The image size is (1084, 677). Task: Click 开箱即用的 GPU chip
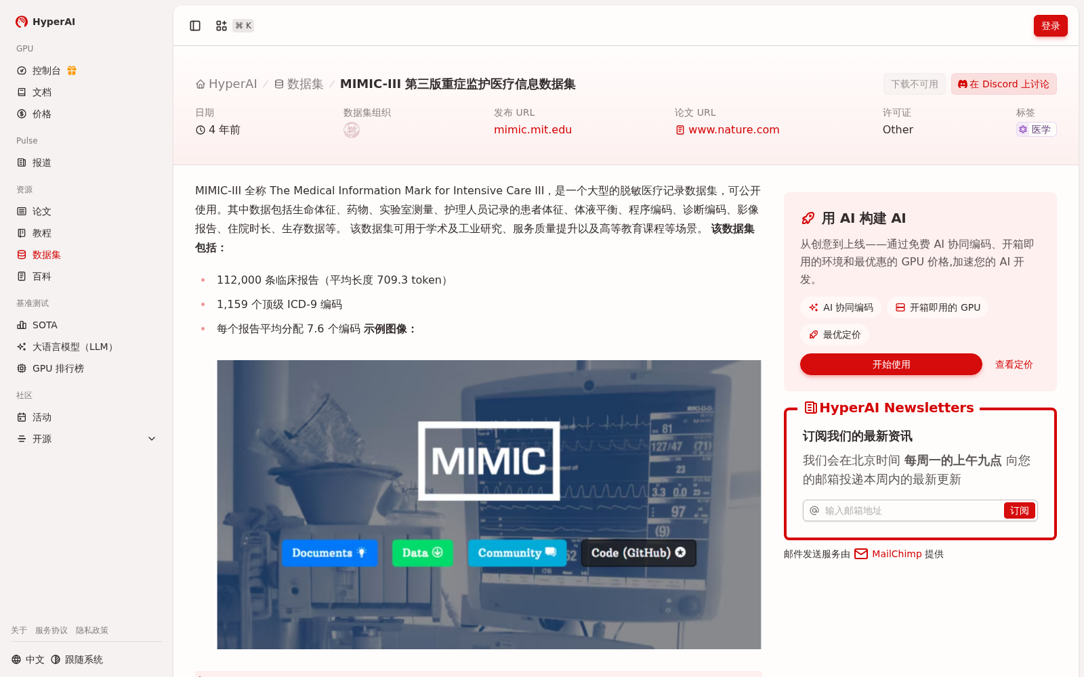(x=938, y=307)
